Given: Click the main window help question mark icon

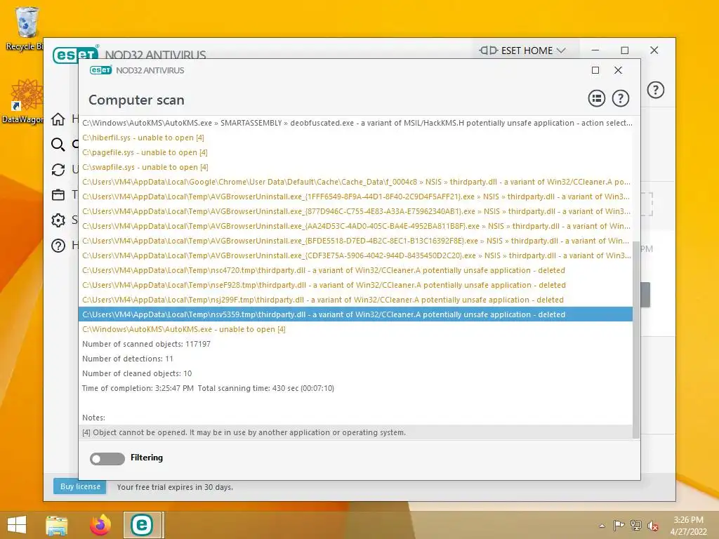Looking at the screenshot, I should click(655, 90).
